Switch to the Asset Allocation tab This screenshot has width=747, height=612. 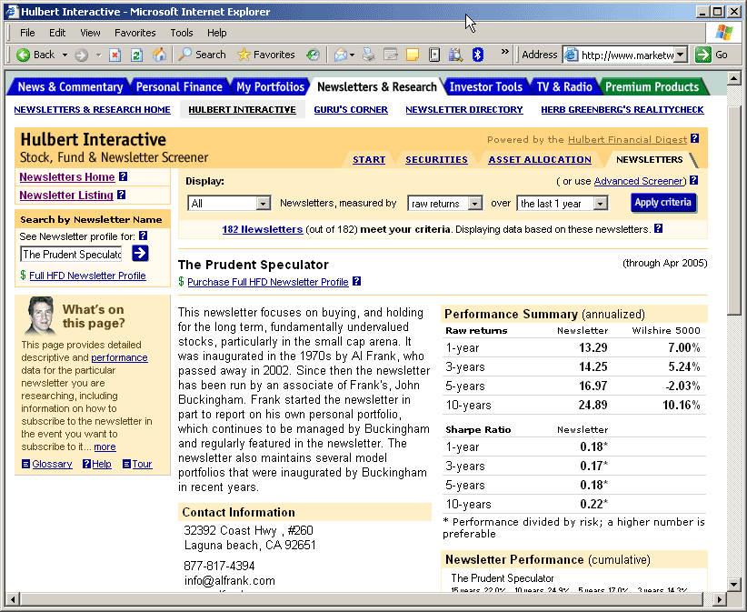[539, 160]
